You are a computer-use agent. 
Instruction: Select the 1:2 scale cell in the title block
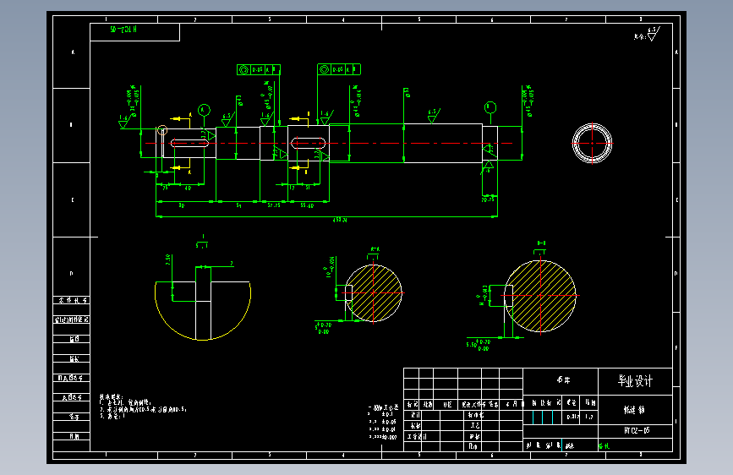tap(589, 417)
